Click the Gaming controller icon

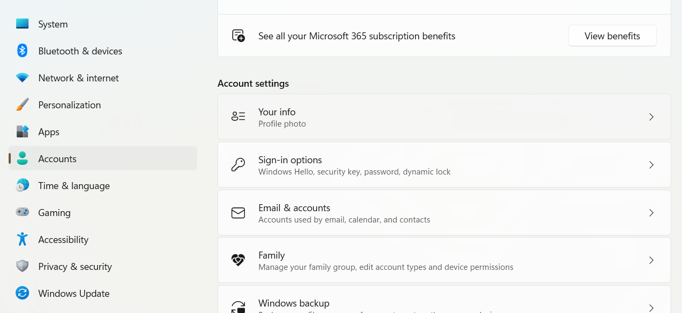coord(22,212)
